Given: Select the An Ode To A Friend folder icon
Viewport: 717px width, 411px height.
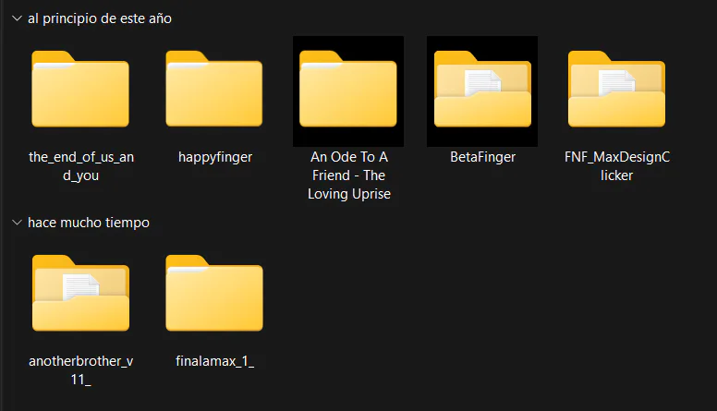Looking at the screenshot, I should (x=348, y=89).
